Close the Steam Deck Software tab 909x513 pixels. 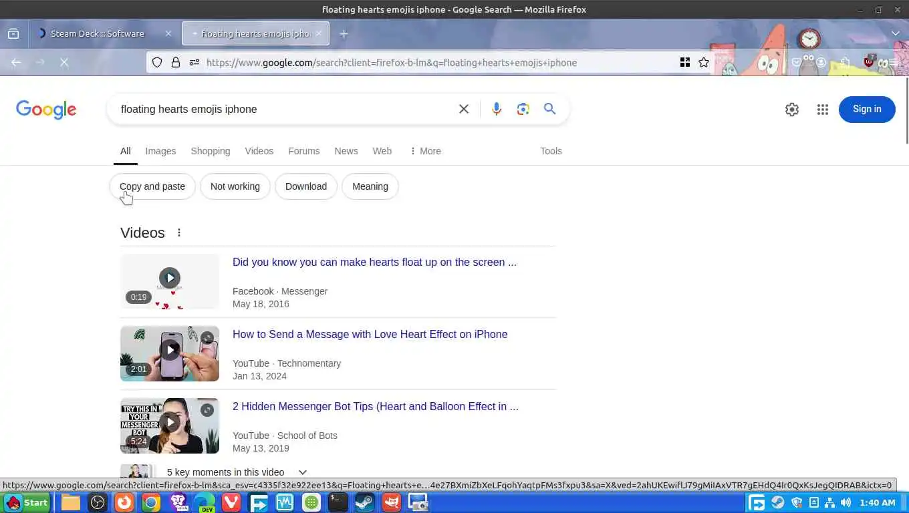click(x=168, y=33)
